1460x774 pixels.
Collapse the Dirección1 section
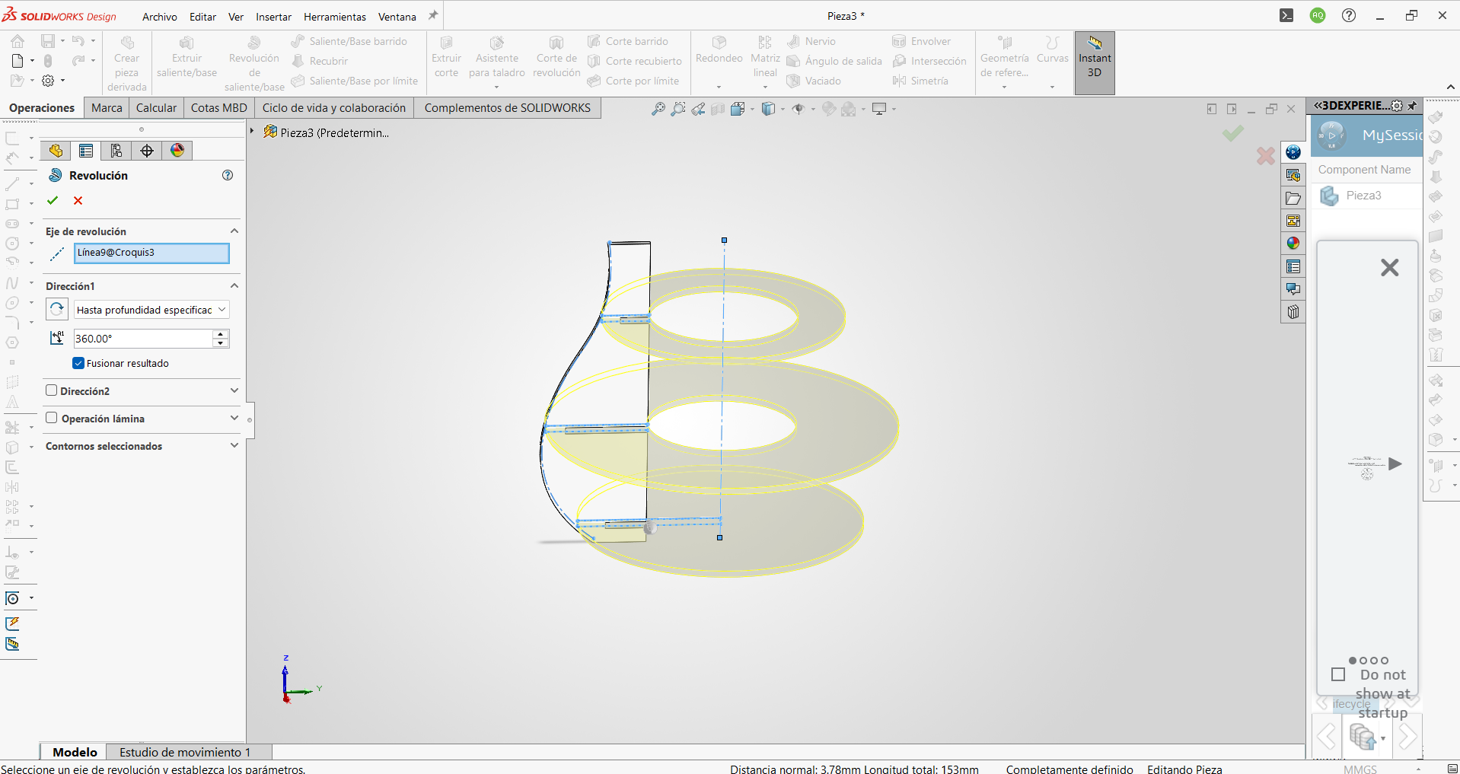(234, 285)
